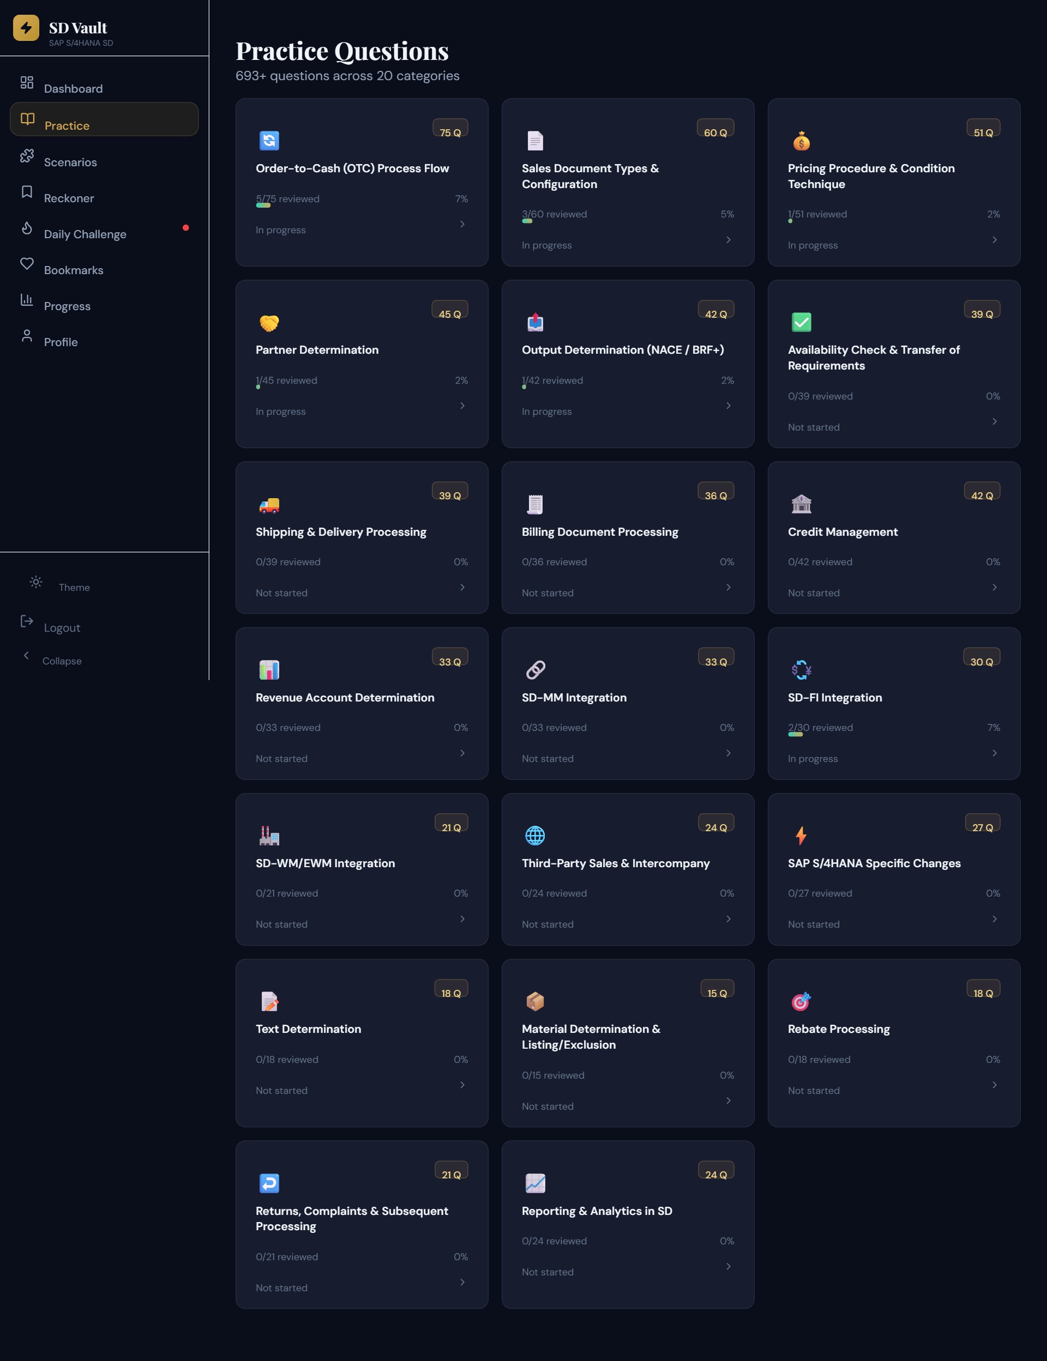Click chevron on SAP S/4HANA Specific Changes card
The height and width of the screenshot is (1361, 1047).
[x=994, y=919]
